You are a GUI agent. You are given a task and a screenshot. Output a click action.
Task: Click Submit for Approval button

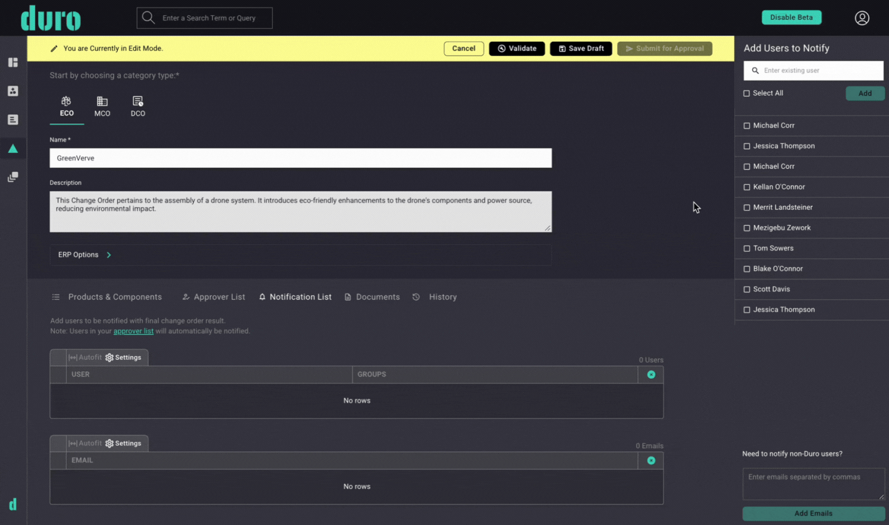tap(665, 49)
